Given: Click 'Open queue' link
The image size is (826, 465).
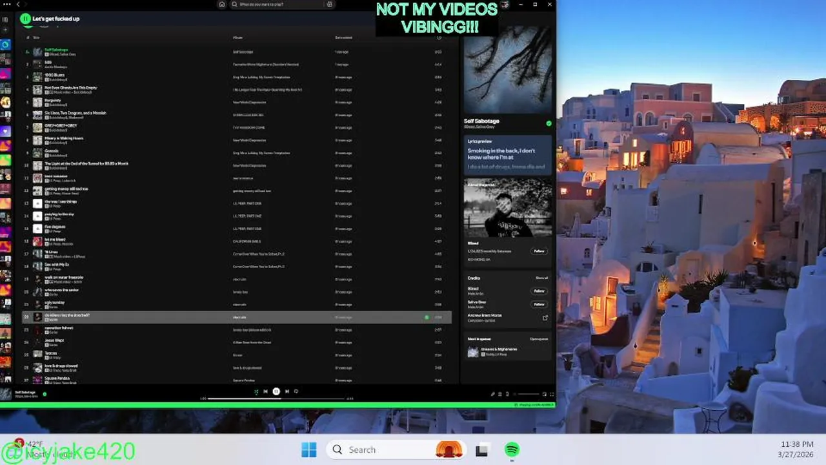Looking at the screenshot, I should pyautogui.click(x=539, y=339).
